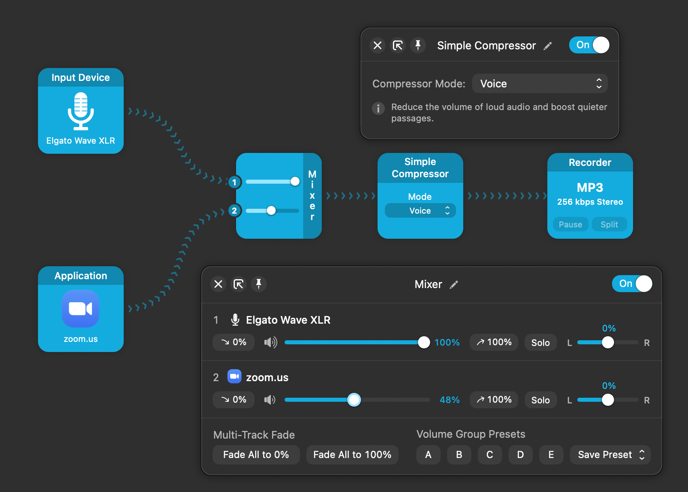
Task: Select the Elgato Wave XLR microphone block
Action: click(81, 111)
